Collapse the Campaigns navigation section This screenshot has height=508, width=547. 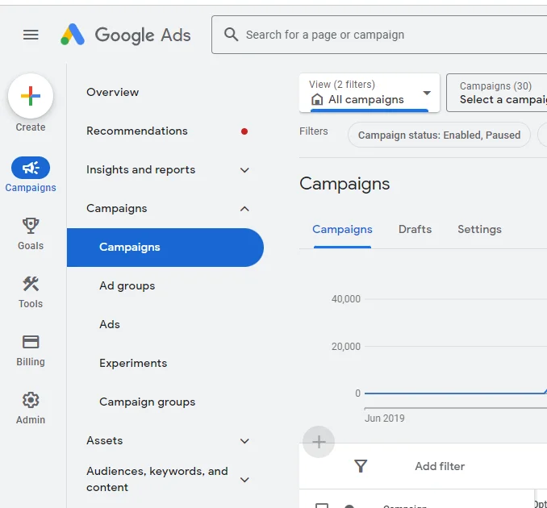(x=244, y=209)
